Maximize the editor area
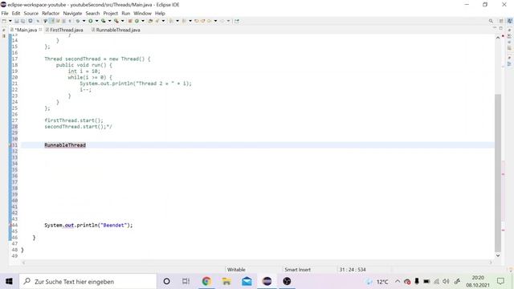 (x=501, y=28)
